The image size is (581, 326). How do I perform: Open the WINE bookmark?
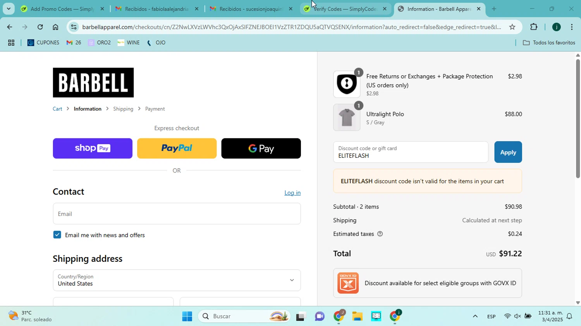[x=129, y=43]
